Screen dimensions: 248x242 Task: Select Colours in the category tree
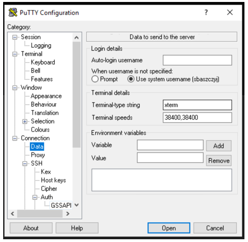pyautogui.click(x=40, y=130)
